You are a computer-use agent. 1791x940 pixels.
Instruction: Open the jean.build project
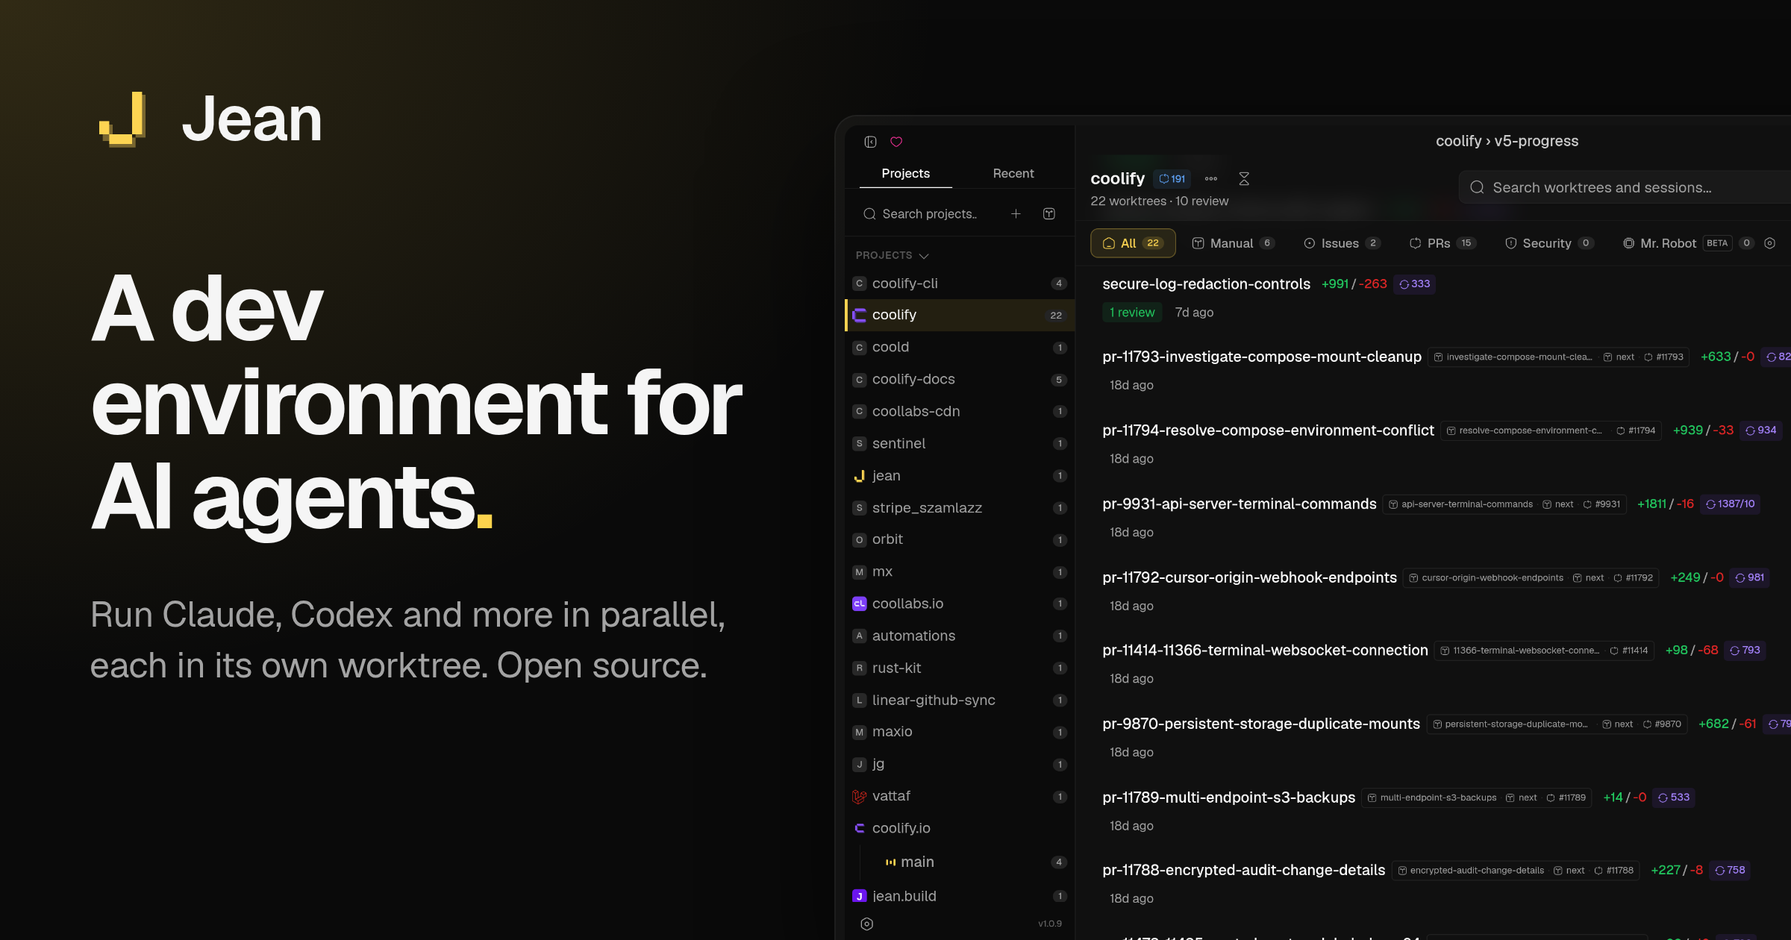960,897
